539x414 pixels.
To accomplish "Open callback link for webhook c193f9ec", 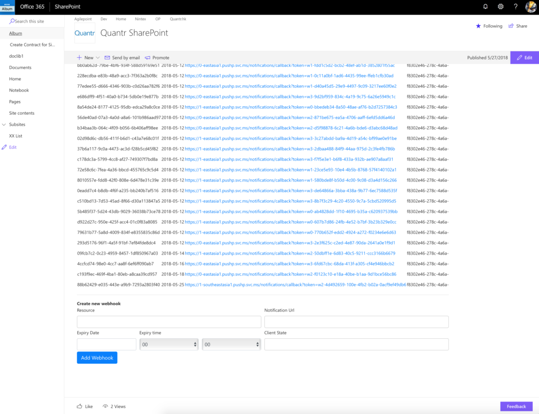I will pos(291,275).
